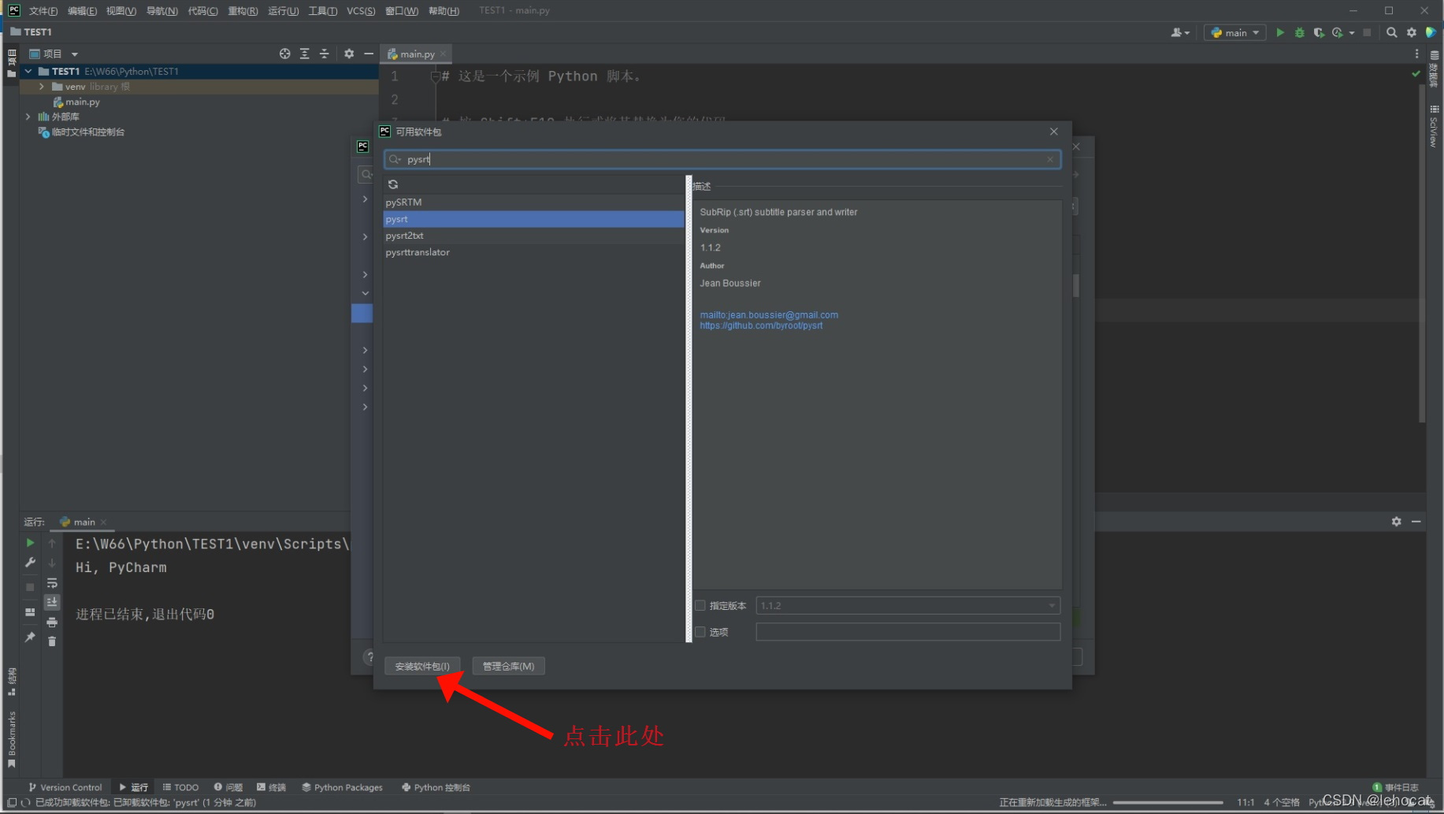Click the grey stop square in the top toolbar

(1368, 32)
